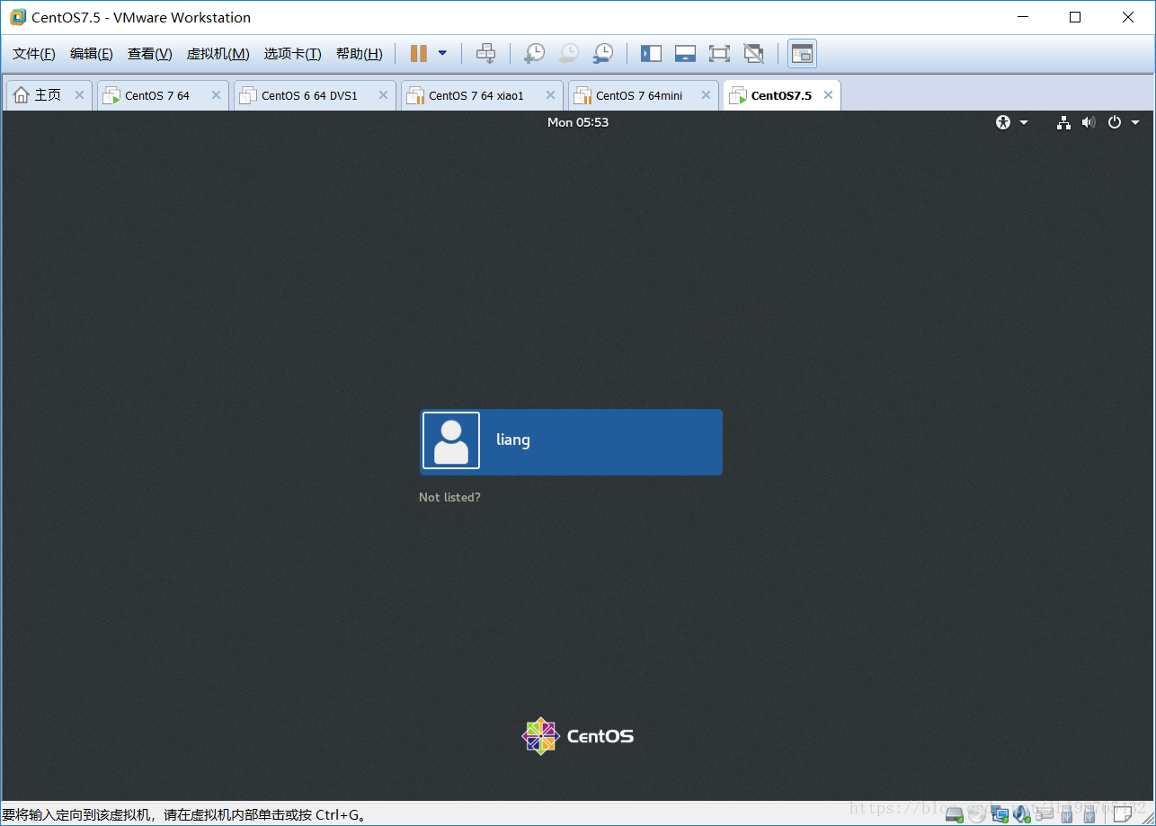Click the second USB device status icon
The image size is (1156, 826).
[x=1089, y=814]
